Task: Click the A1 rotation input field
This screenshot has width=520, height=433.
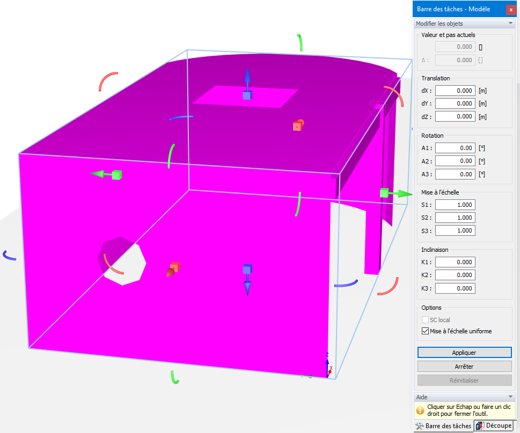Action: point(455,148)
